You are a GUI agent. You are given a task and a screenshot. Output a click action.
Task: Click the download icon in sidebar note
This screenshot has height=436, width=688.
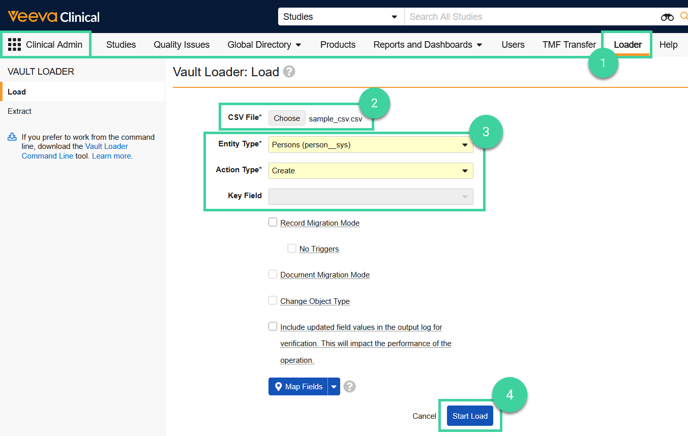[x=12, y=137]
